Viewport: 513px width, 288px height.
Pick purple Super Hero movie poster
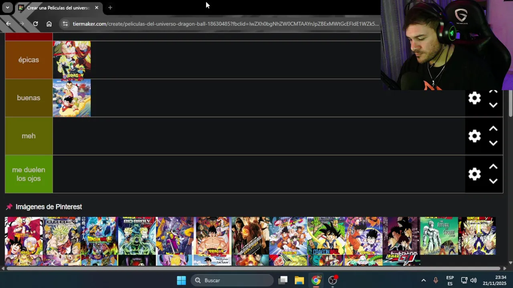[174, 236]
